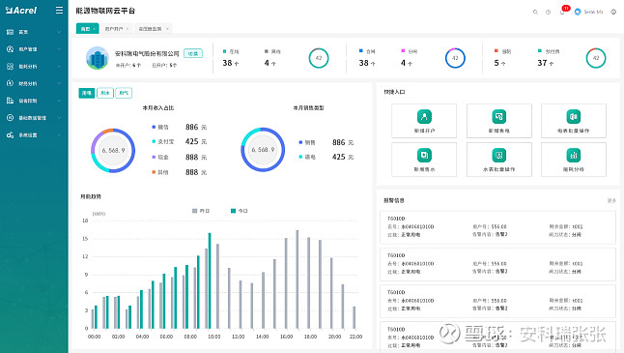Open the notification bell with red badge
The height and width of the screenshot is (353, 624).
point(562,12)
